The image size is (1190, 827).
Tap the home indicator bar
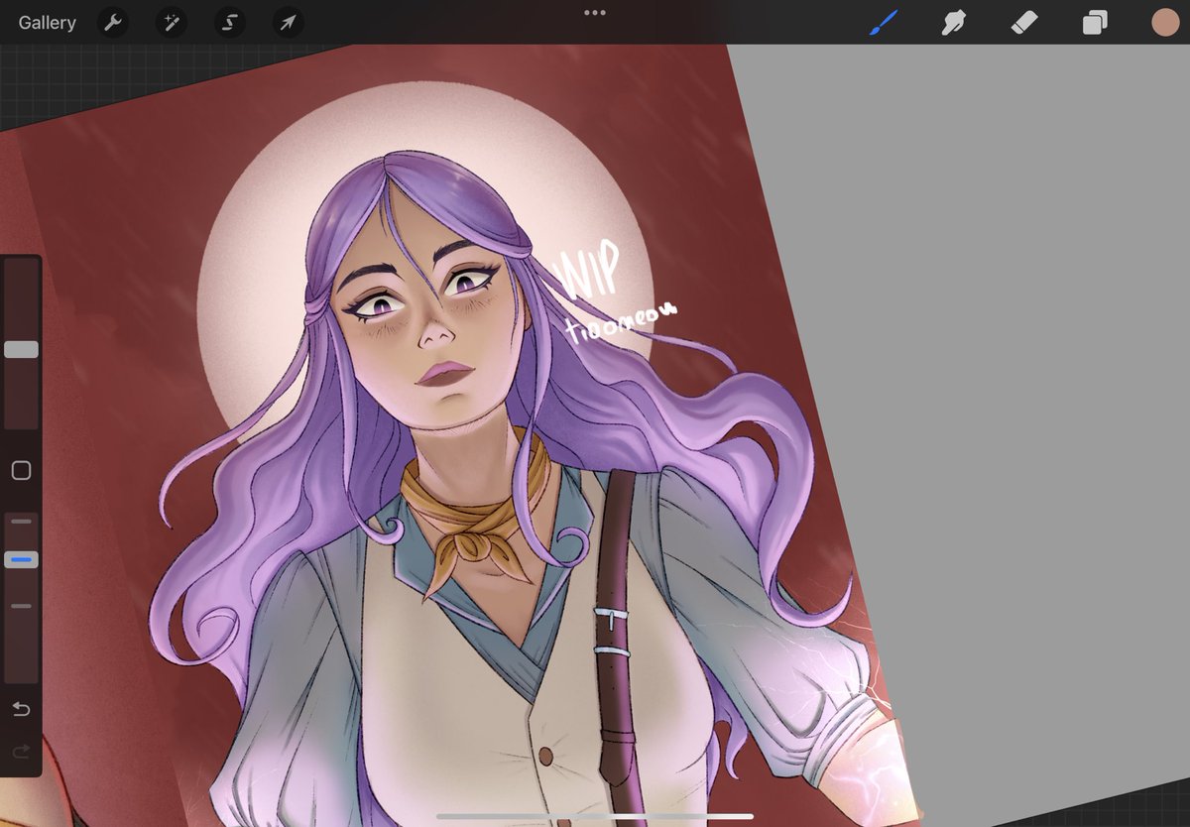[595, 816]
